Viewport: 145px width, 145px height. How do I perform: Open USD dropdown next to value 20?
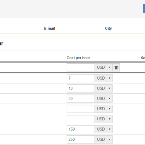(104, 99)
